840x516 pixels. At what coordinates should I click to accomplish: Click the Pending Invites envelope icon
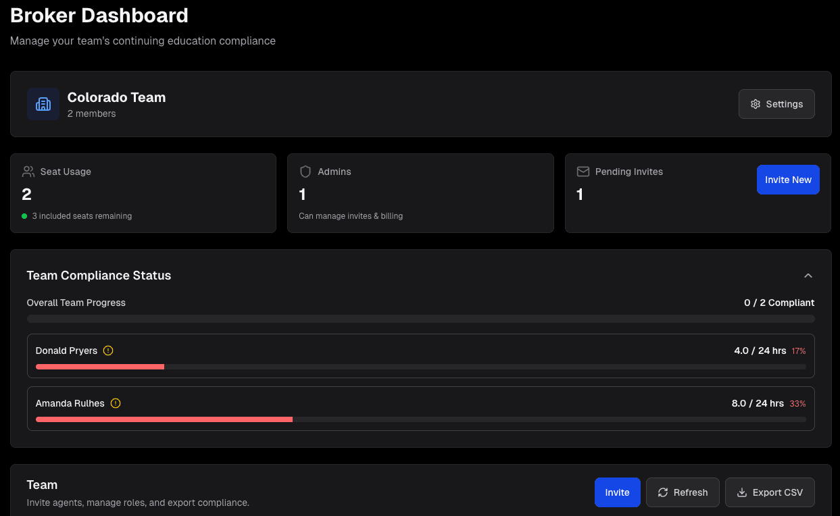[x=583, y=172]
